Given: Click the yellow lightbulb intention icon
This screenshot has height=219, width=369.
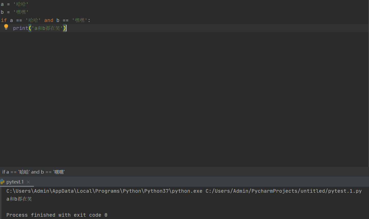Looking at the screenshot, I should (6, 27).
